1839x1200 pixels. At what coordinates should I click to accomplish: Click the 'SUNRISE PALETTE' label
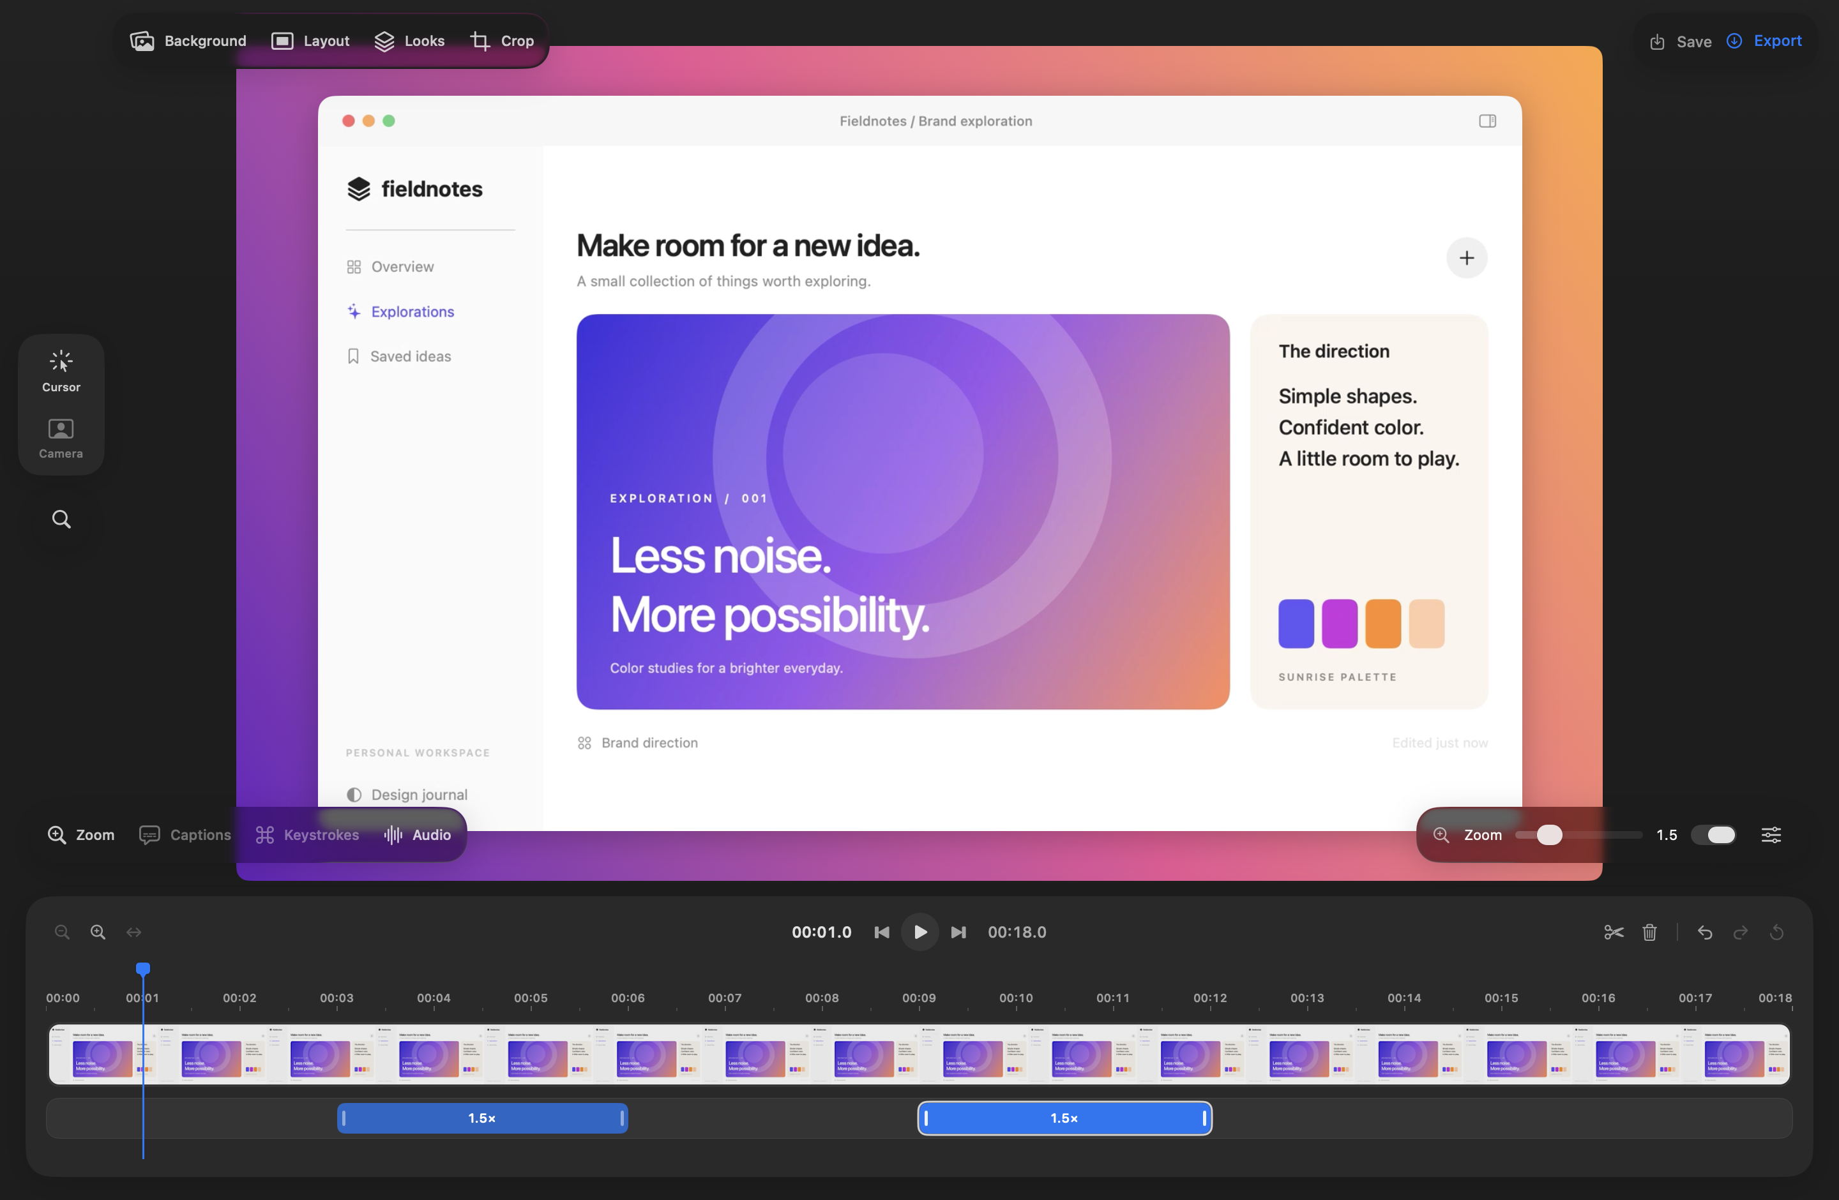click(x=1338, y=677)
